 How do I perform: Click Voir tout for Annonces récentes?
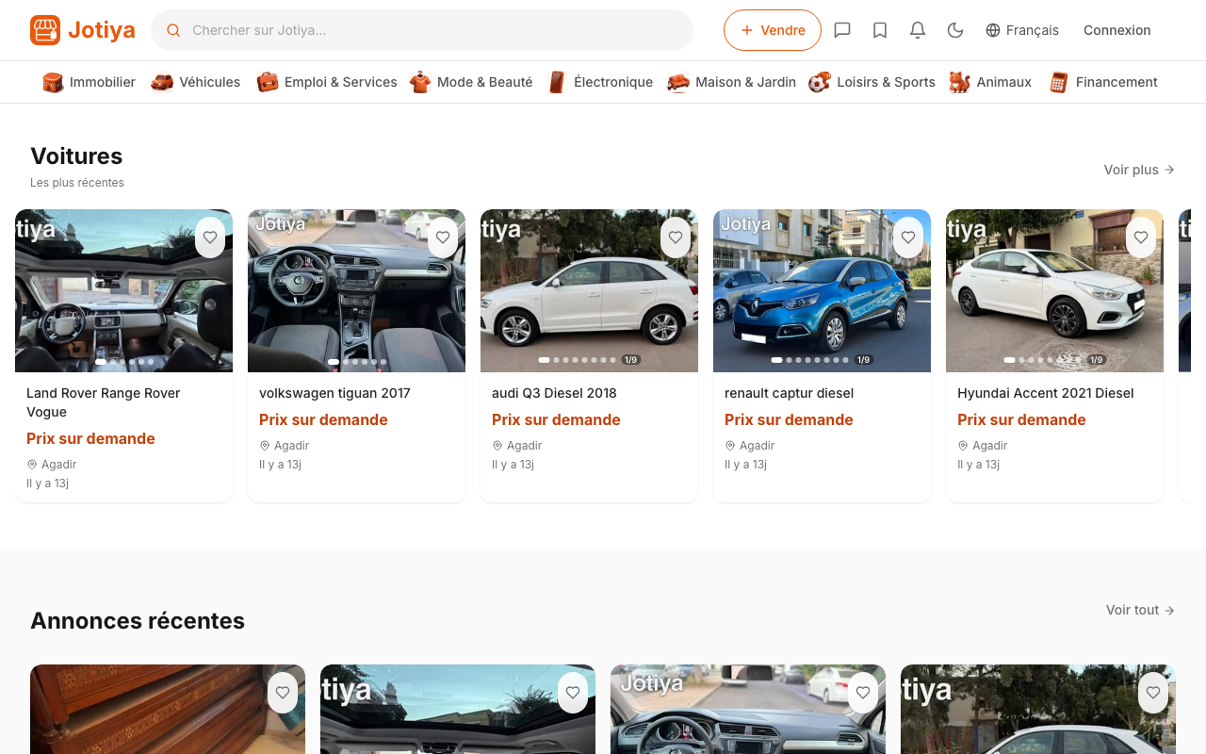[1140, 610]
